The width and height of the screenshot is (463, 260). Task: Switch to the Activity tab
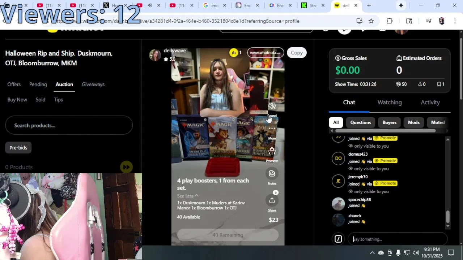point(430,102)
